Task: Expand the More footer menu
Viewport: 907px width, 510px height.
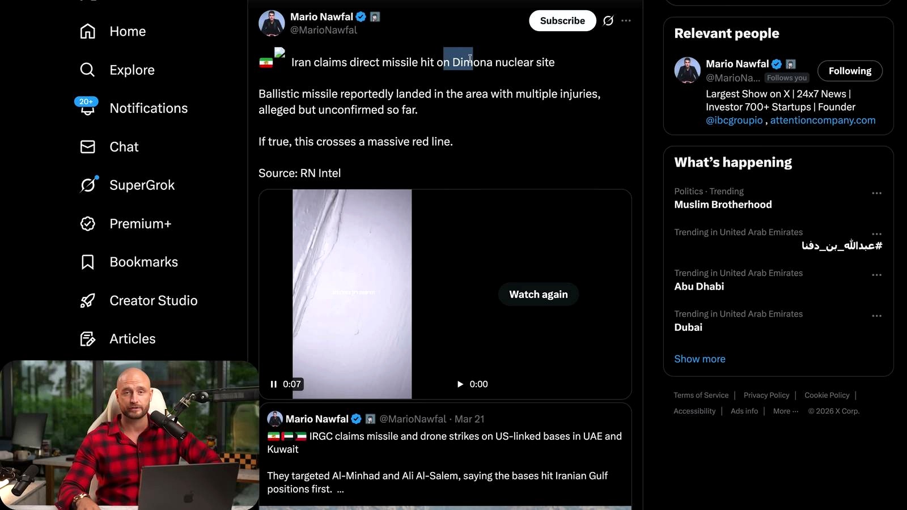Action: click(786, 411)
